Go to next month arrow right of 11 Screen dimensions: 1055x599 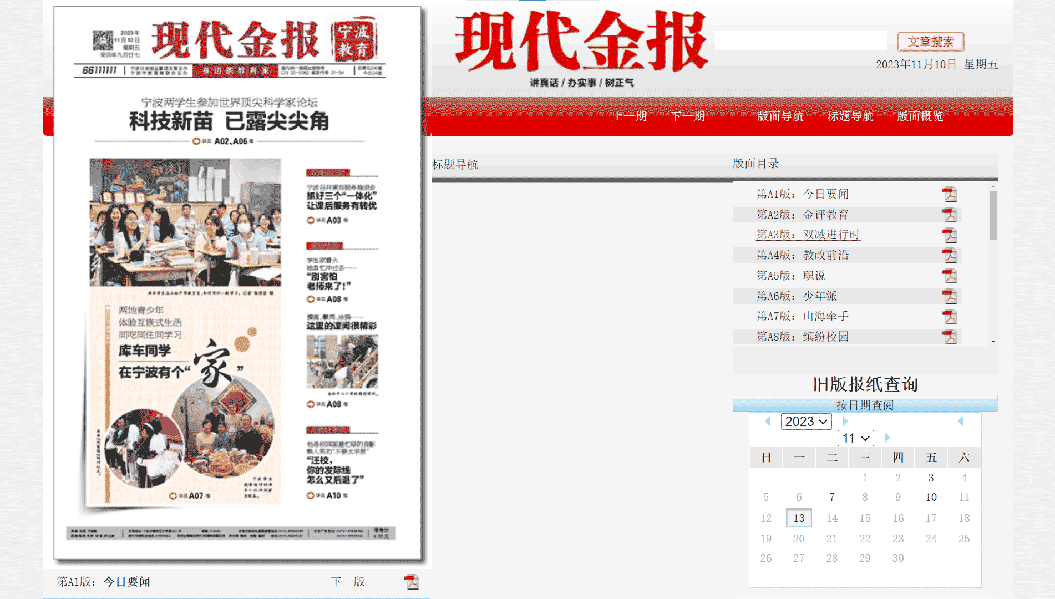(x=887, y=438)
